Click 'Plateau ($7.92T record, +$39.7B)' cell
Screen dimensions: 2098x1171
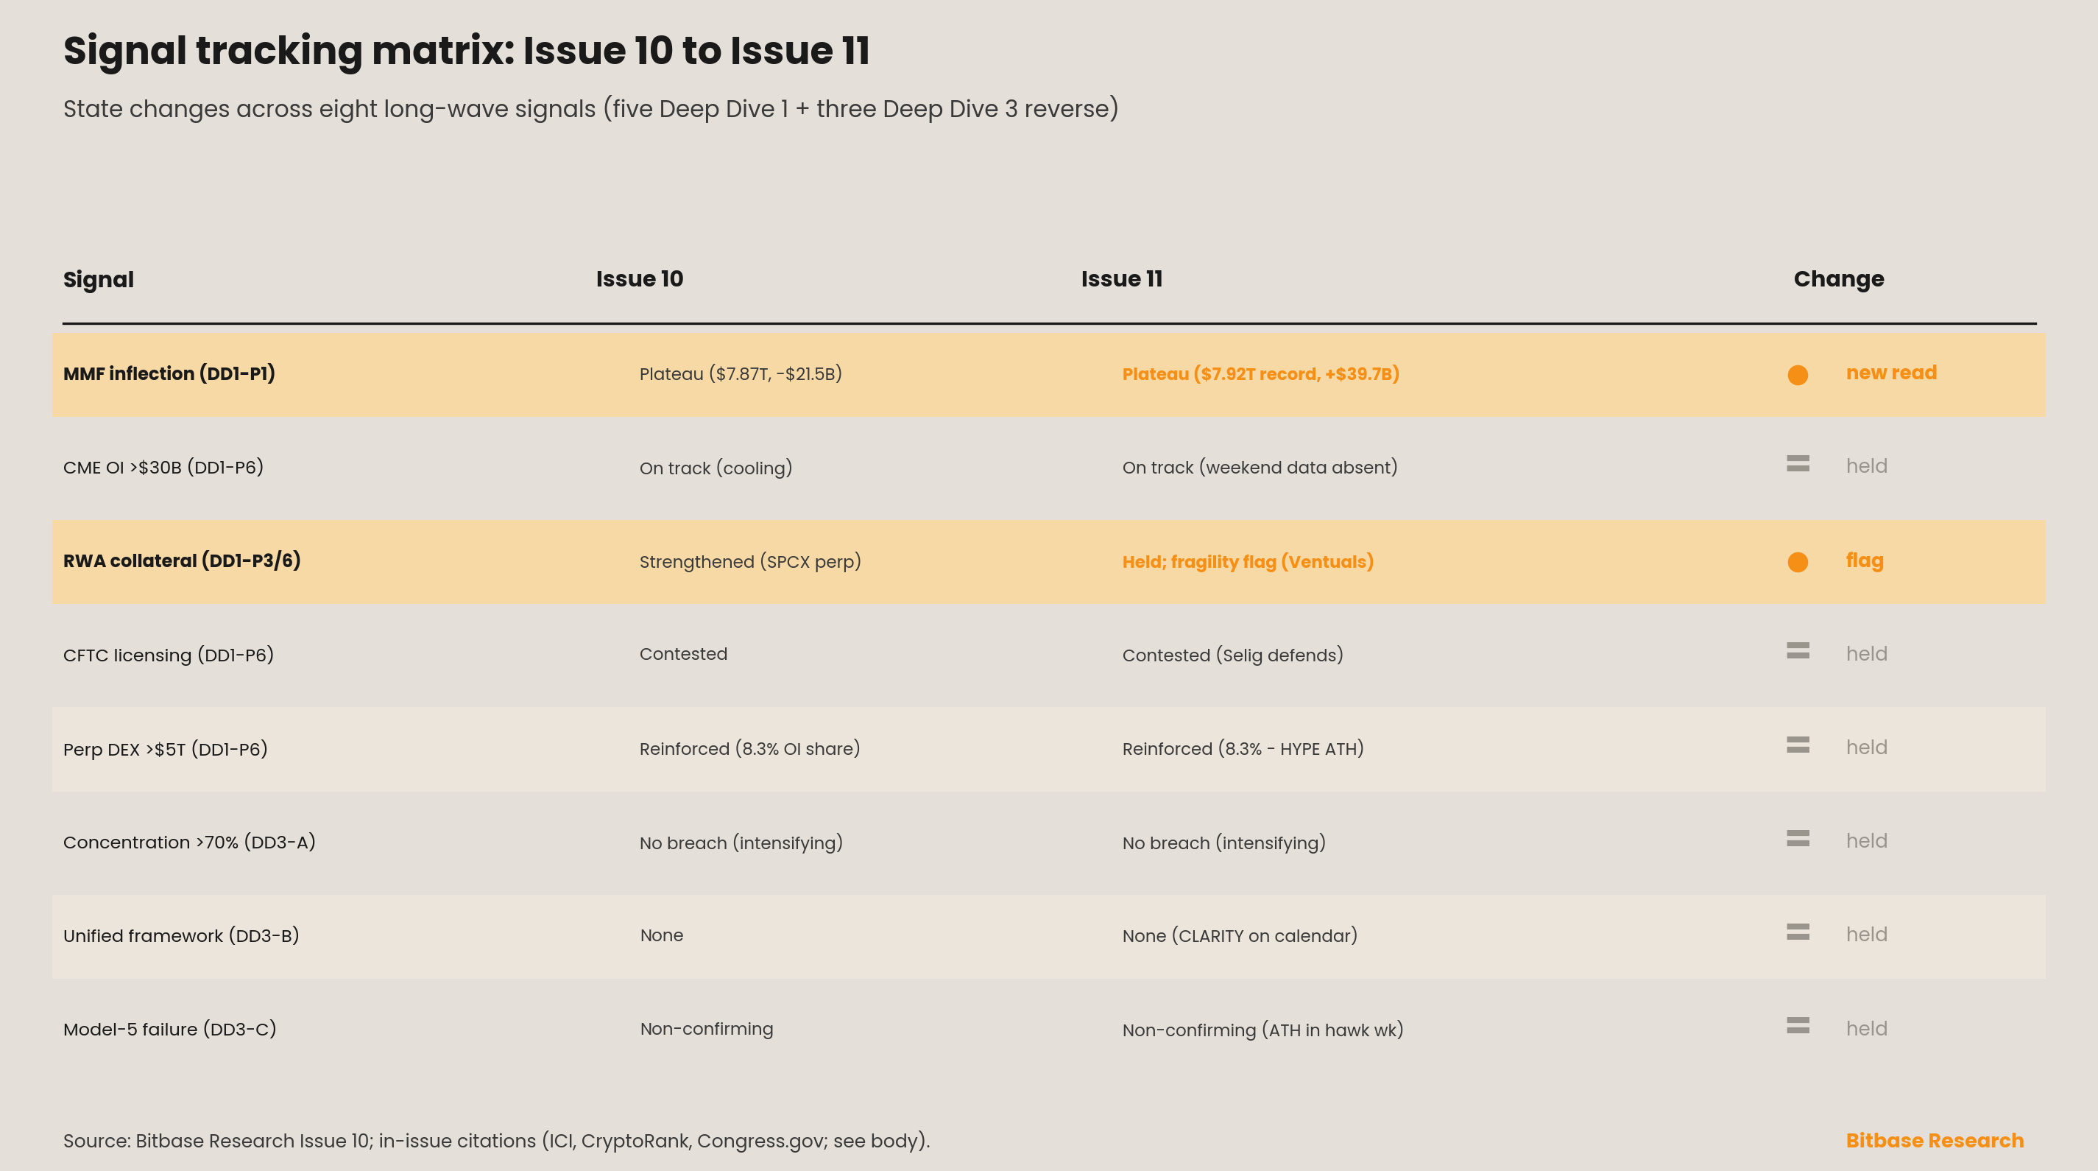point(1261,374)
